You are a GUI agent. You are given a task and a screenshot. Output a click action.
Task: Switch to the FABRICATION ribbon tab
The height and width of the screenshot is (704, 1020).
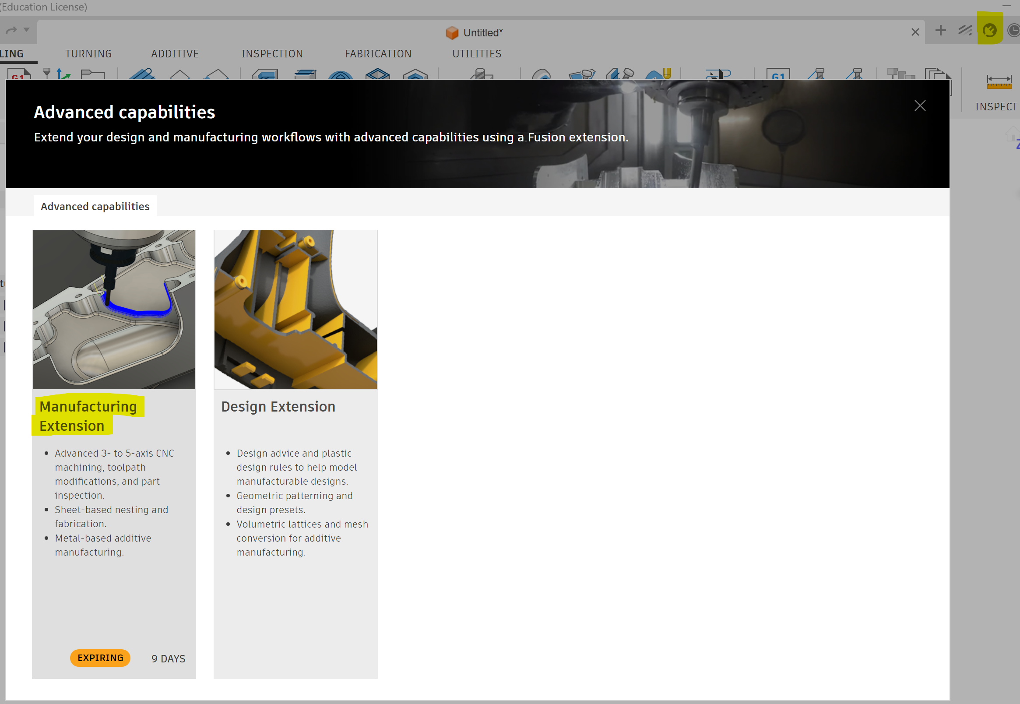[378, 54]
